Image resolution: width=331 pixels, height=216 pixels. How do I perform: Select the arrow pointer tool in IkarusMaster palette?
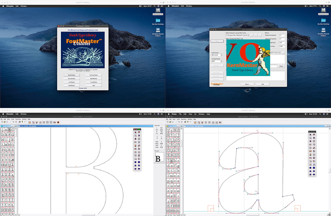click(x=135, y=132)
